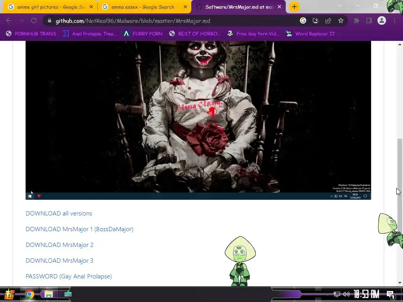Go forward one page
This screenshot has height=302, width=403.
click(x=21, y=20)
